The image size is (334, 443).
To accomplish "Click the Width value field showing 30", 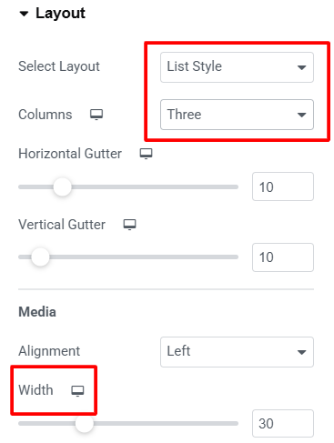I will pyautogui.click(x=283, y=423).
